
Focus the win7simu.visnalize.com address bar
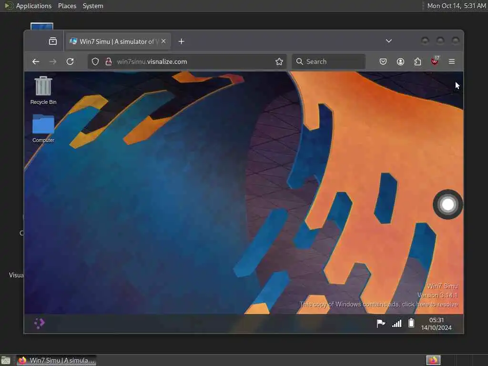click(x=187, y=61)
